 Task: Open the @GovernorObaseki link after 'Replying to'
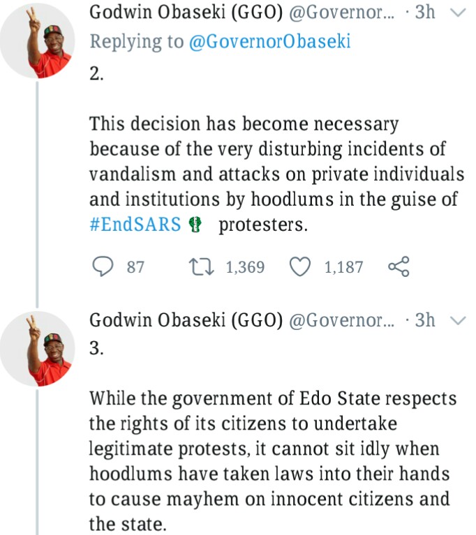[x=269, y=42]
